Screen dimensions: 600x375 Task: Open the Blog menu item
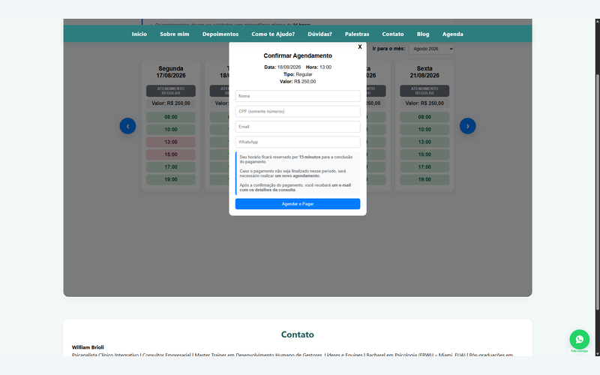pyautogui.click(x=423, y=34)
